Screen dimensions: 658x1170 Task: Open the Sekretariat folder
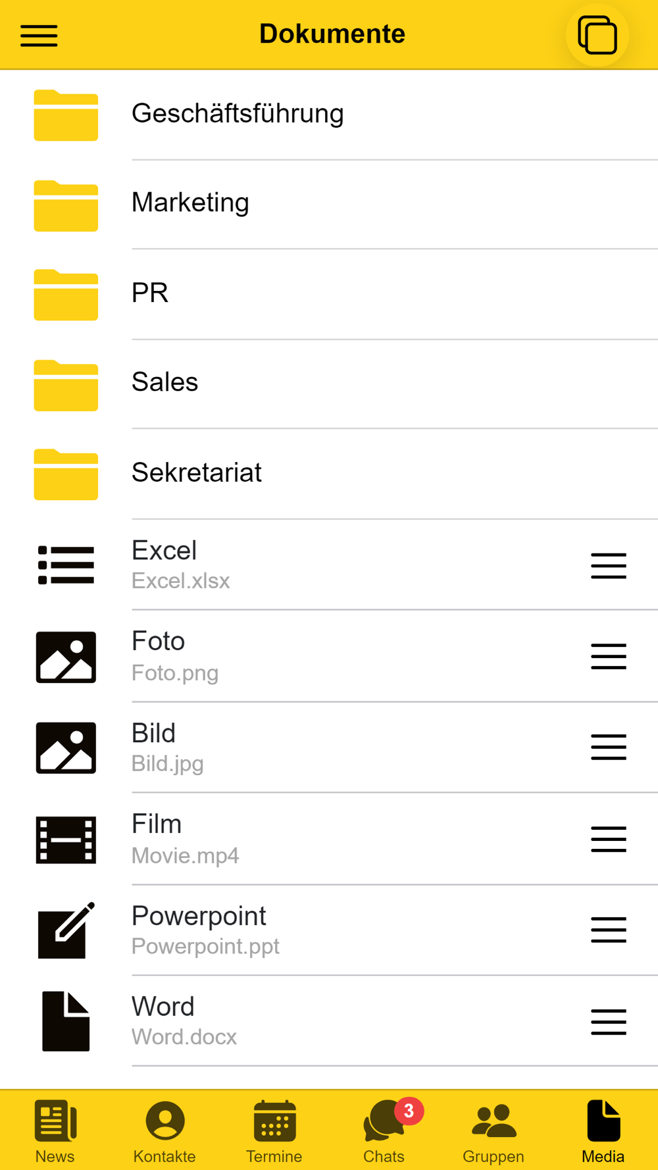coord(196,472)
